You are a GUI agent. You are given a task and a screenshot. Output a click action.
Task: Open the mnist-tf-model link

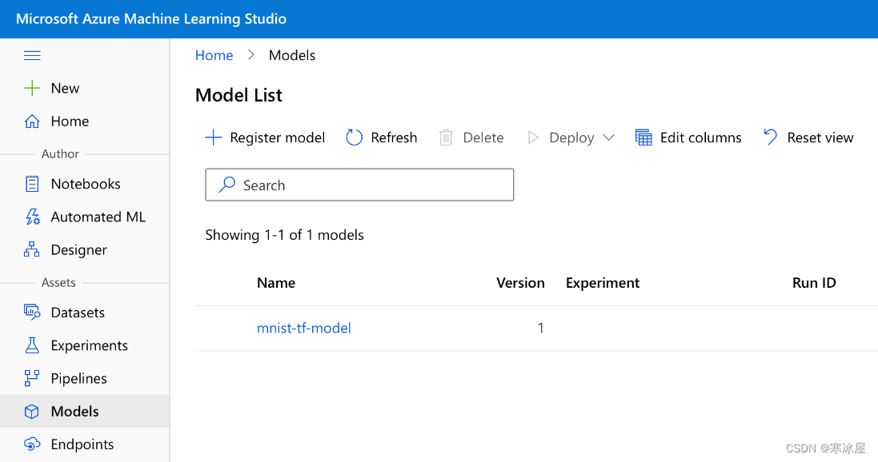[x=304, y=328]
